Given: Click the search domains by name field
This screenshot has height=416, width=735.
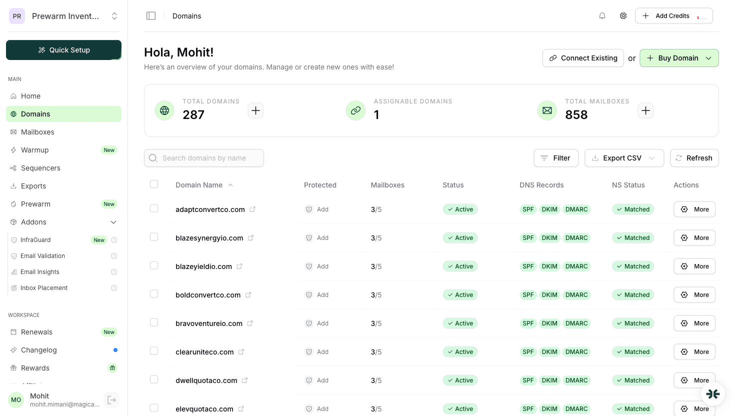Looking at the screenshot, I should pyautogui.click(x=203, y=158).
